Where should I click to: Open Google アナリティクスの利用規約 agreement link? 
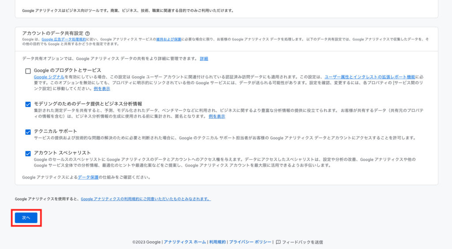point(146,199)
